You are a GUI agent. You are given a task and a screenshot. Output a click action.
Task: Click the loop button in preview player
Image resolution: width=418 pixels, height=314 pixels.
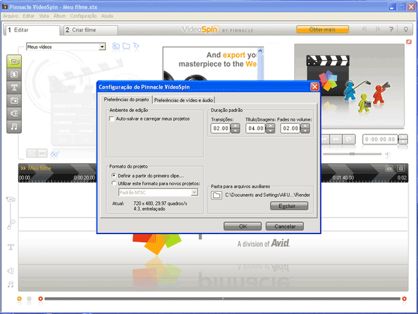(349, 139)
